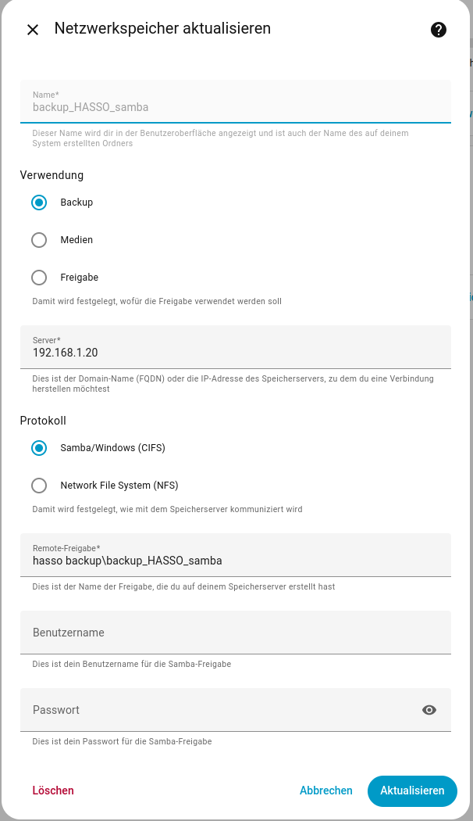Focus the Passwort input field

click(219, 710)
